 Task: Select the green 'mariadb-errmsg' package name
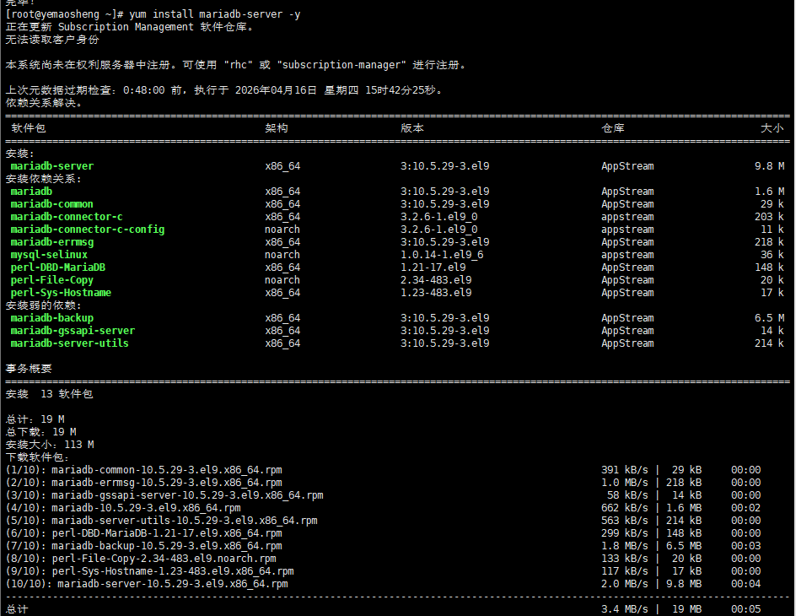tap(52, 242)
